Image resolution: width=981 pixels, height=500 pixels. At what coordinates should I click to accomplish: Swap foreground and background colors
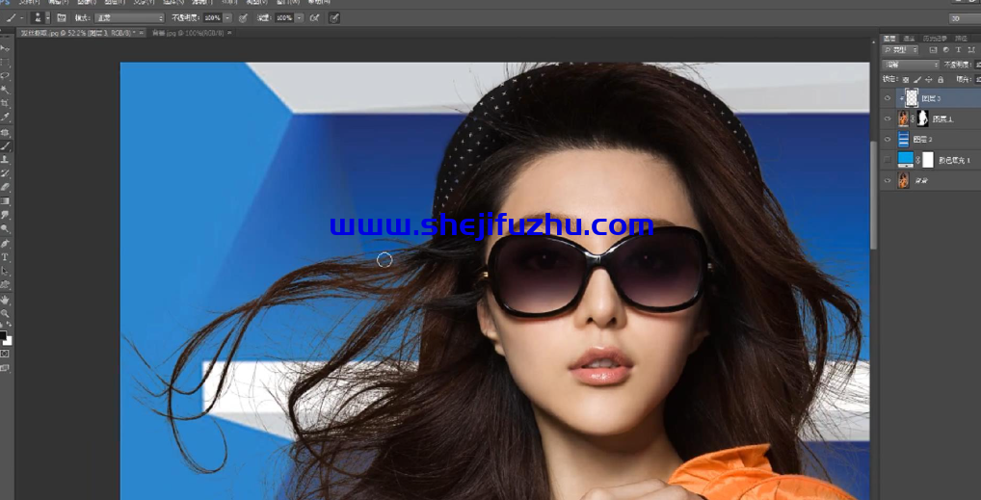9,324
